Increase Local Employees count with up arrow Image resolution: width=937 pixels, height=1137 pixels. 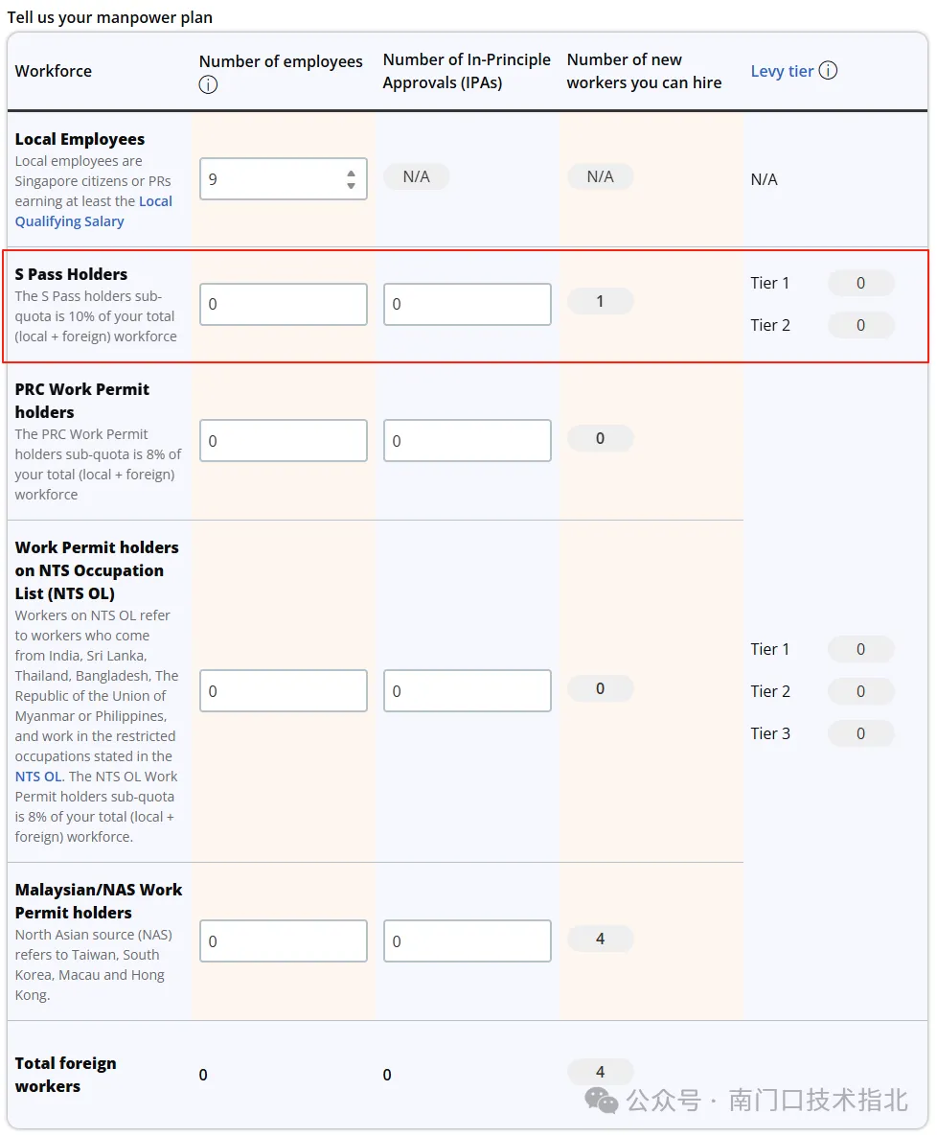coord(351,173)
